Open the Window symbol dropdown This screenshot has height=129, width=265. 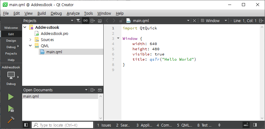(x=226, y=21)
